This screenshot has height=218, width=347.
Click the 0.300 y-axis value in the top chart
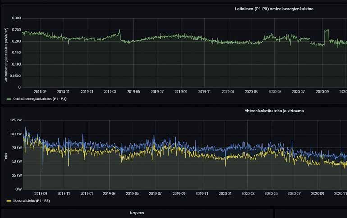16,18
